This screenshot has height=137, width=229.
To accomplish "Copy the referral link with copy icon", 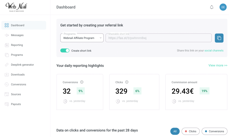I will point(219,38).
